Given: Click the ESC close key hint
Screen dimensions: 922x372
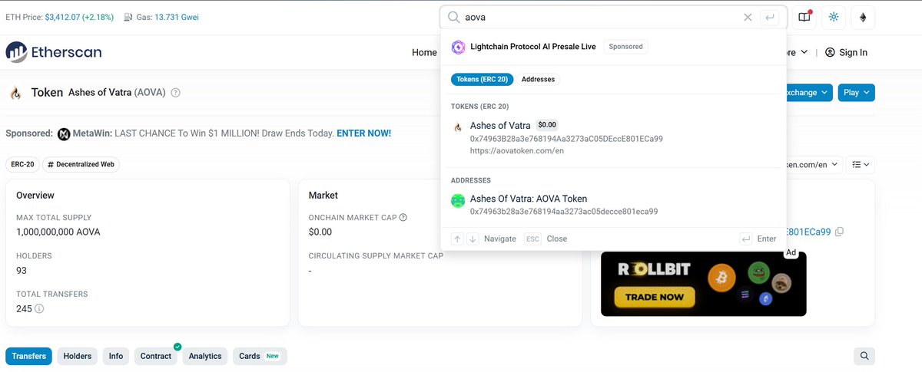Looking at the screenshot, I should click(532, 239).
